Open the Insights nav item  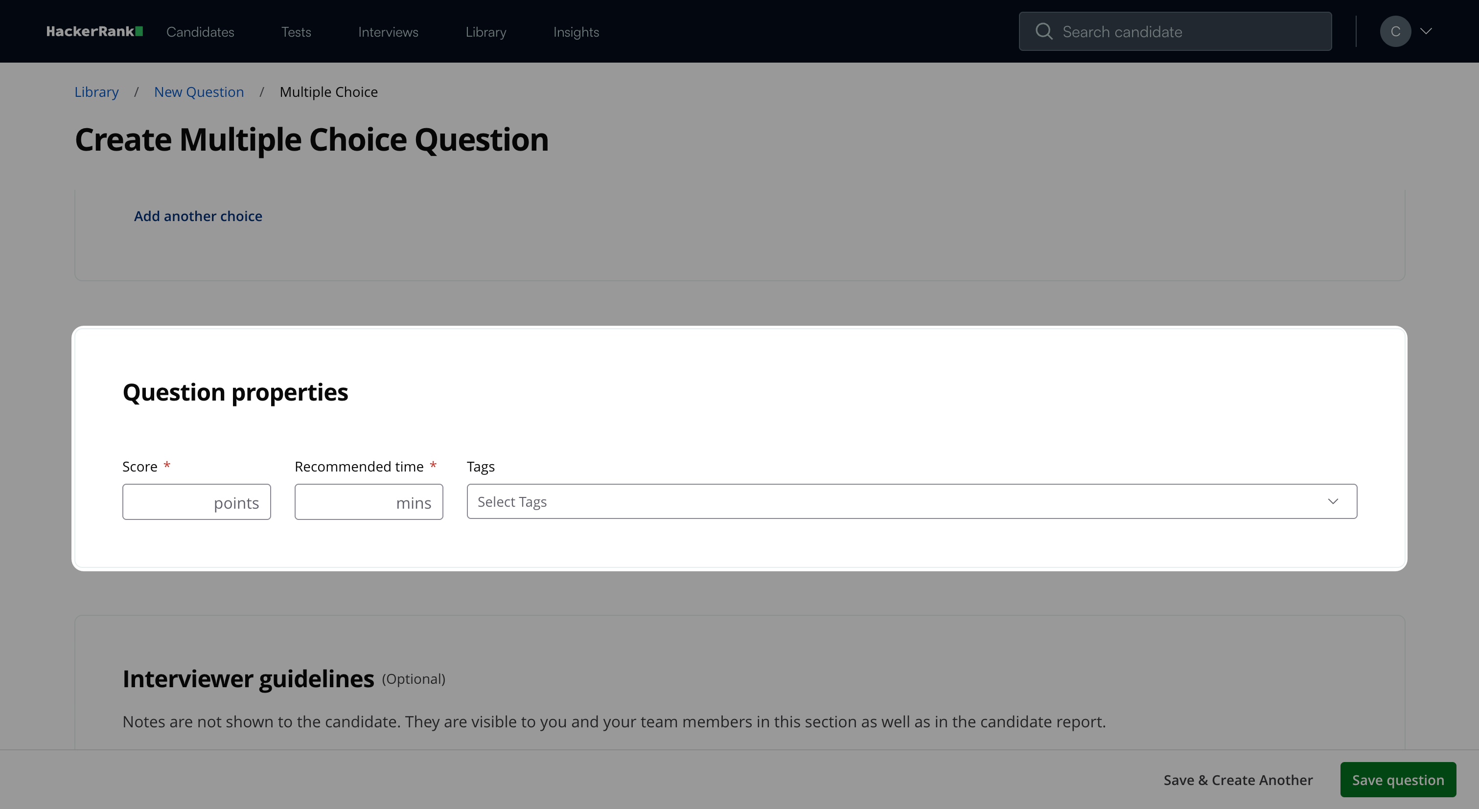pyautogui.click(x=576, y=32)
